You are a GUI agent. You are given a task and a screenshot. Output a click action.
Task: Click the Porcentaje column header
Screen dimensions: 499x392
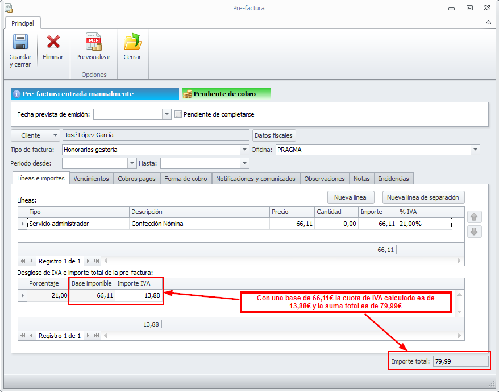(x=48, y=284)
